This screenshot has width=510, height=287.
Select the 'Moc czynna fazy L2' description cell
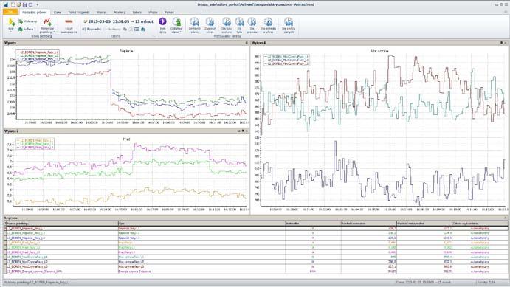[x=201, y=262]
